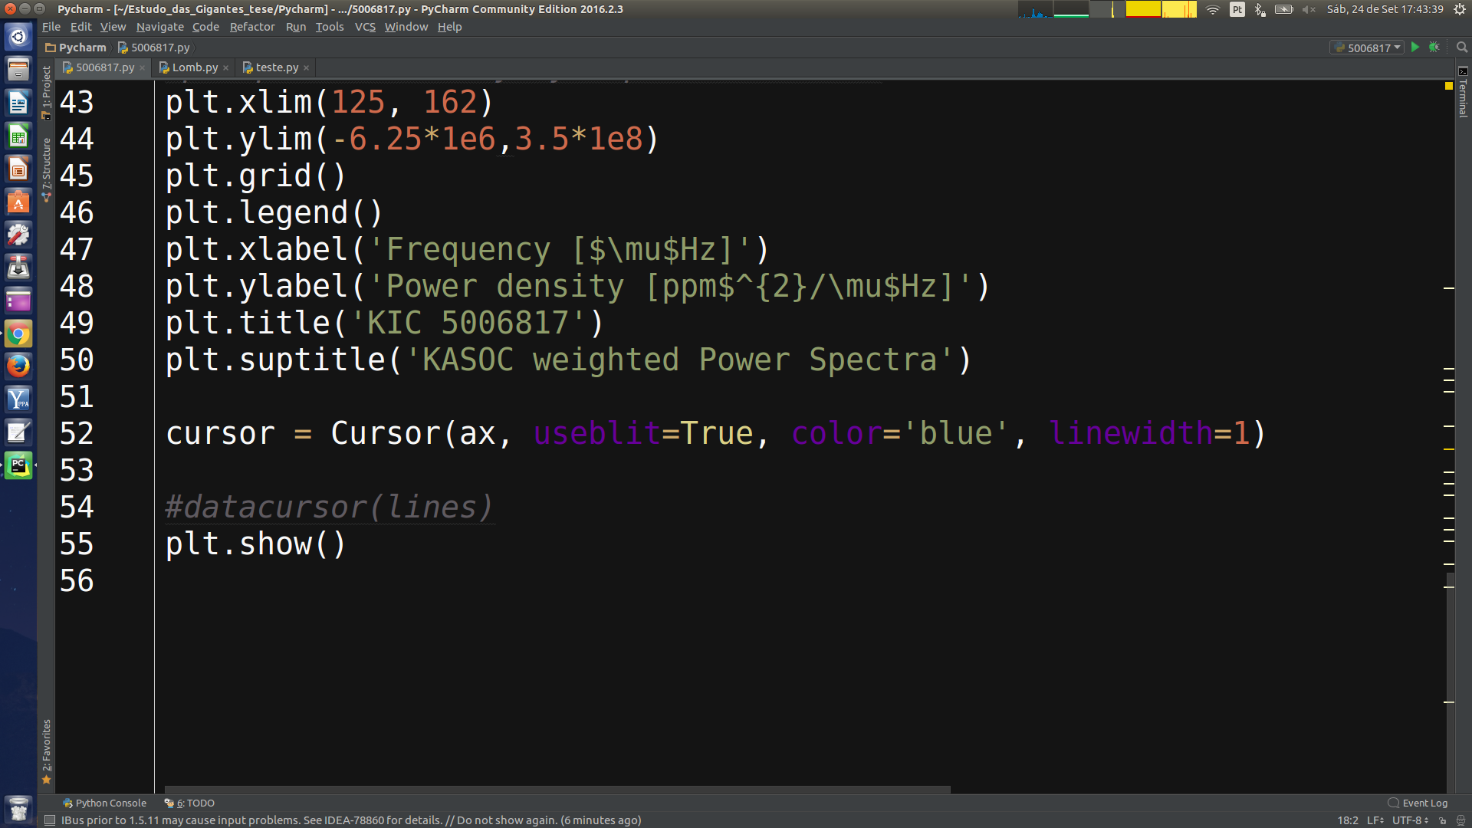Open the inspections Hector icon in status bar

1460,820
